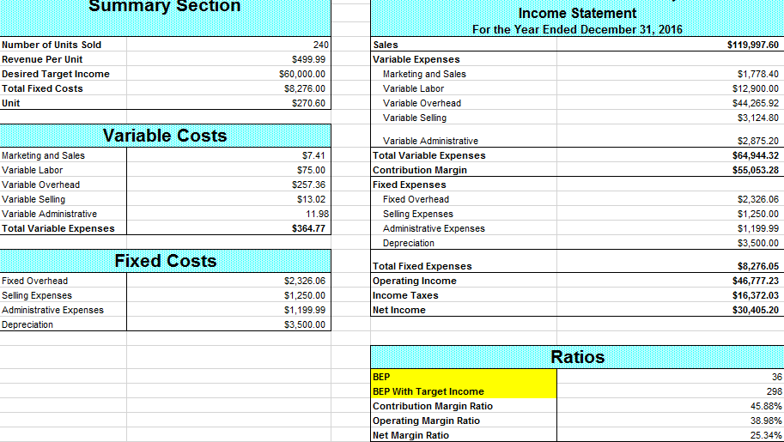Click the Revenue Per Unit value $499.99

(x=308, y=59)
